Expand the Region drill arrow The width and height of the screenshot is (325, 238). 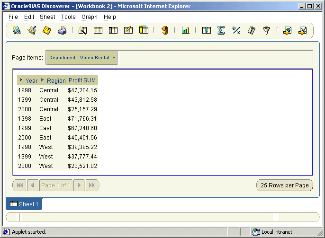coord(43,79)
